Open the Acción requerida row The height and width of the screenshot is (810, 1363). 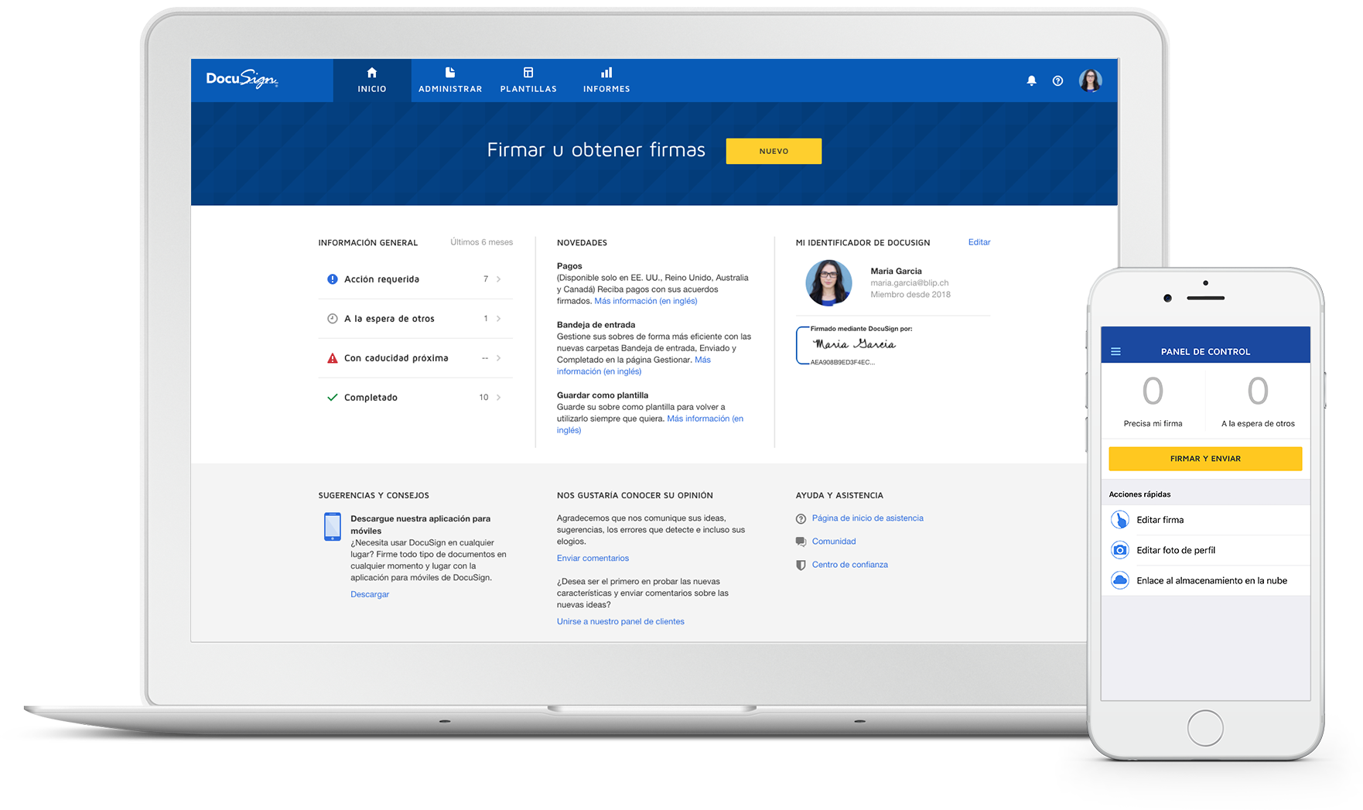[415, 279]
